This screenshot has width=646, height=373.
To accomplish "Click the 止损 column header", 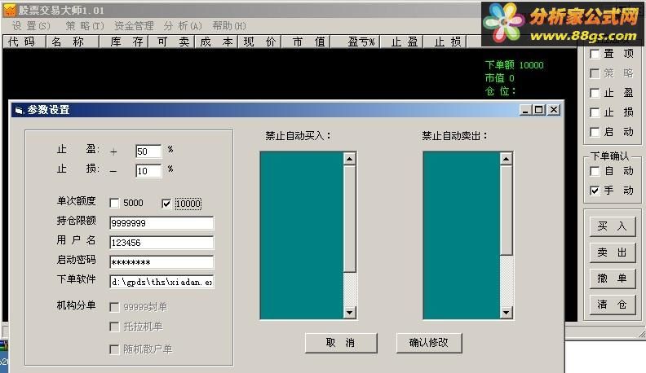I will click(445, 42).
